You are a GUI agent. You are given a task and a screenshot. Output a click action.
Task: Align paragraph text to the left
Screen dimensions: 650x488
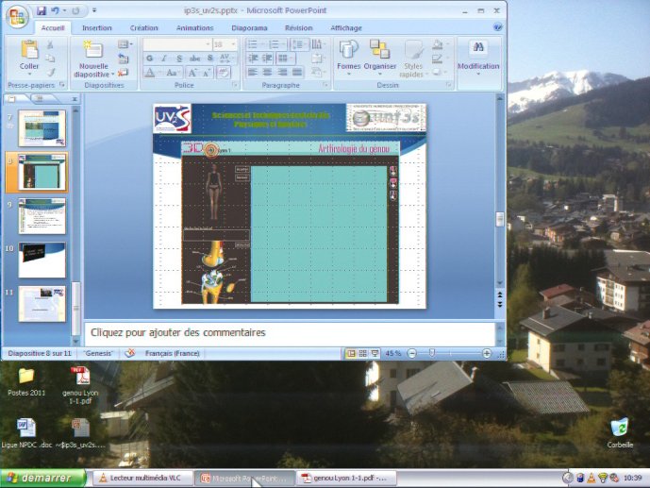253,73
